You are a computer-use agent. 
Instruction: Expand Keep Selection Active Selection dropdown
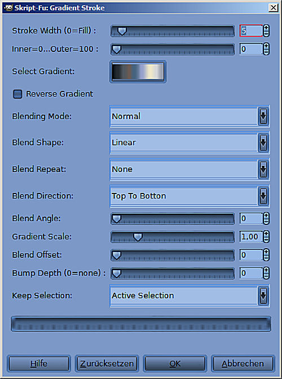(190, 296)
